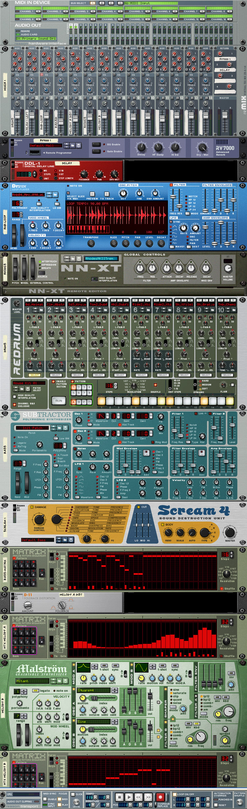The width and height of the screenshot is (247, 809).
Task: Click the red Record button in transport
Action: click(160, 797)
